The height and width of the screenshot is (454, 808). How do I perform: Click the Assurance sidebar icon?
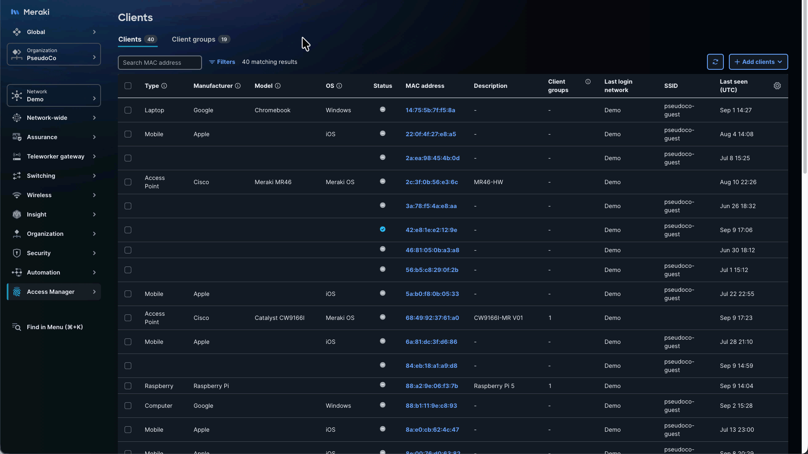pyautogui.click(x=17, y=137)
